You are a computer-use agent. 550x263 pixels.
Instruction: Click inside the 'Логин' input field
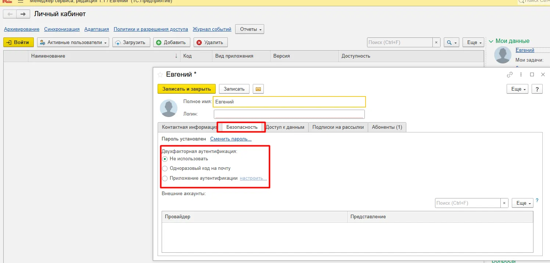pyautogui.click(x=289, y=114)
